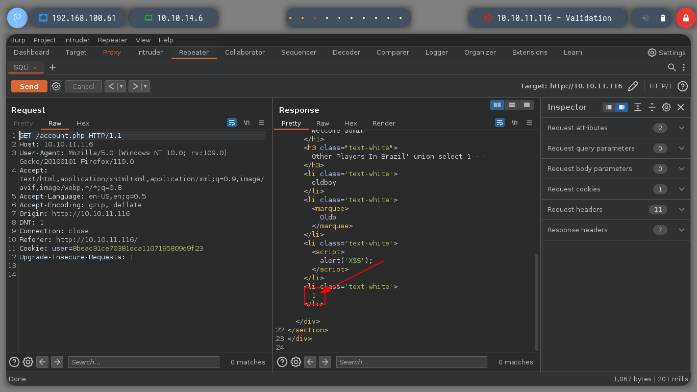Select side-by-side layout view icon
Viewport: 697px width, 392px height.
[x=497, y=105]
